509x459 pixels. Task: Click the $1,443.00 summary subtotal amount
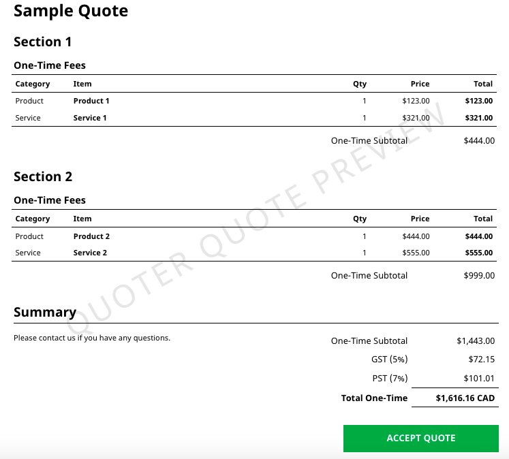tap(476, 341)
